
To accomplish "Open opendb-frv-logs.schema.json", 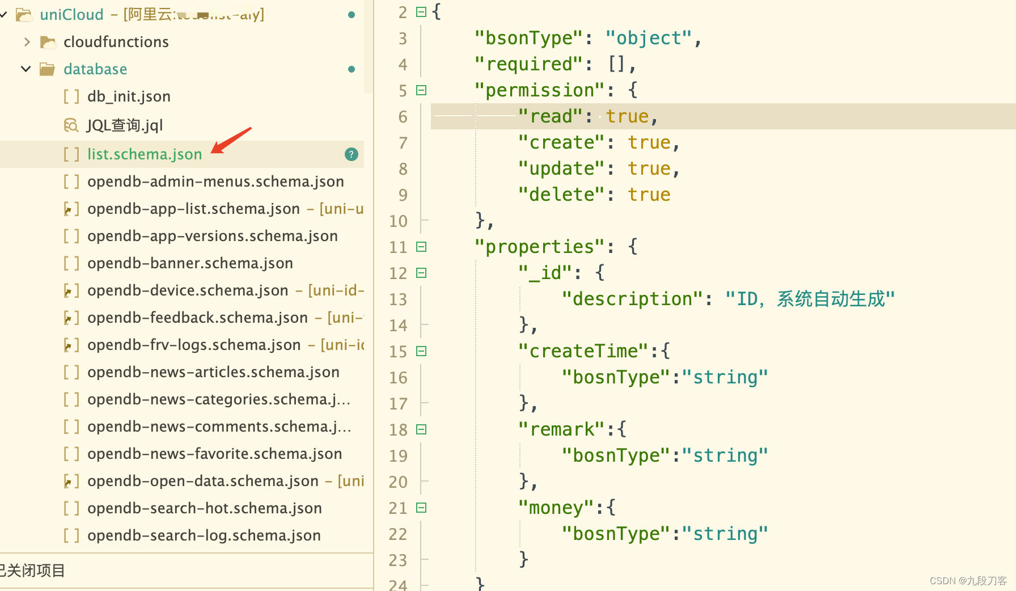I will [194, 345].
